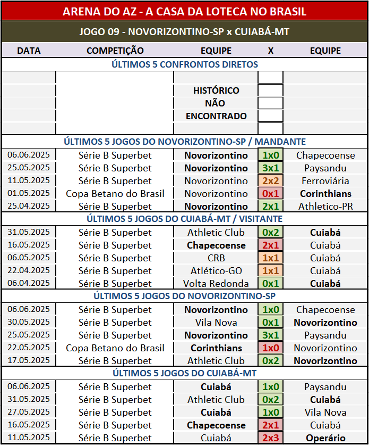
Task: Click the Athletico-PR team cell
Action: pos(325,207)
